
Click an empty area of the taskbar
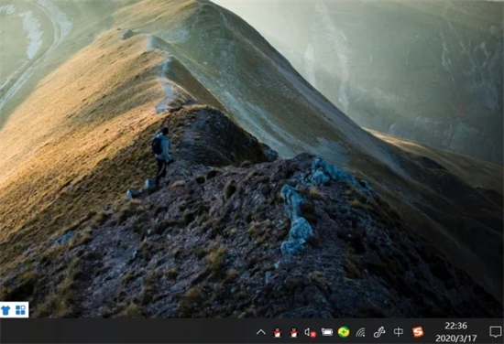coord(128,331)
